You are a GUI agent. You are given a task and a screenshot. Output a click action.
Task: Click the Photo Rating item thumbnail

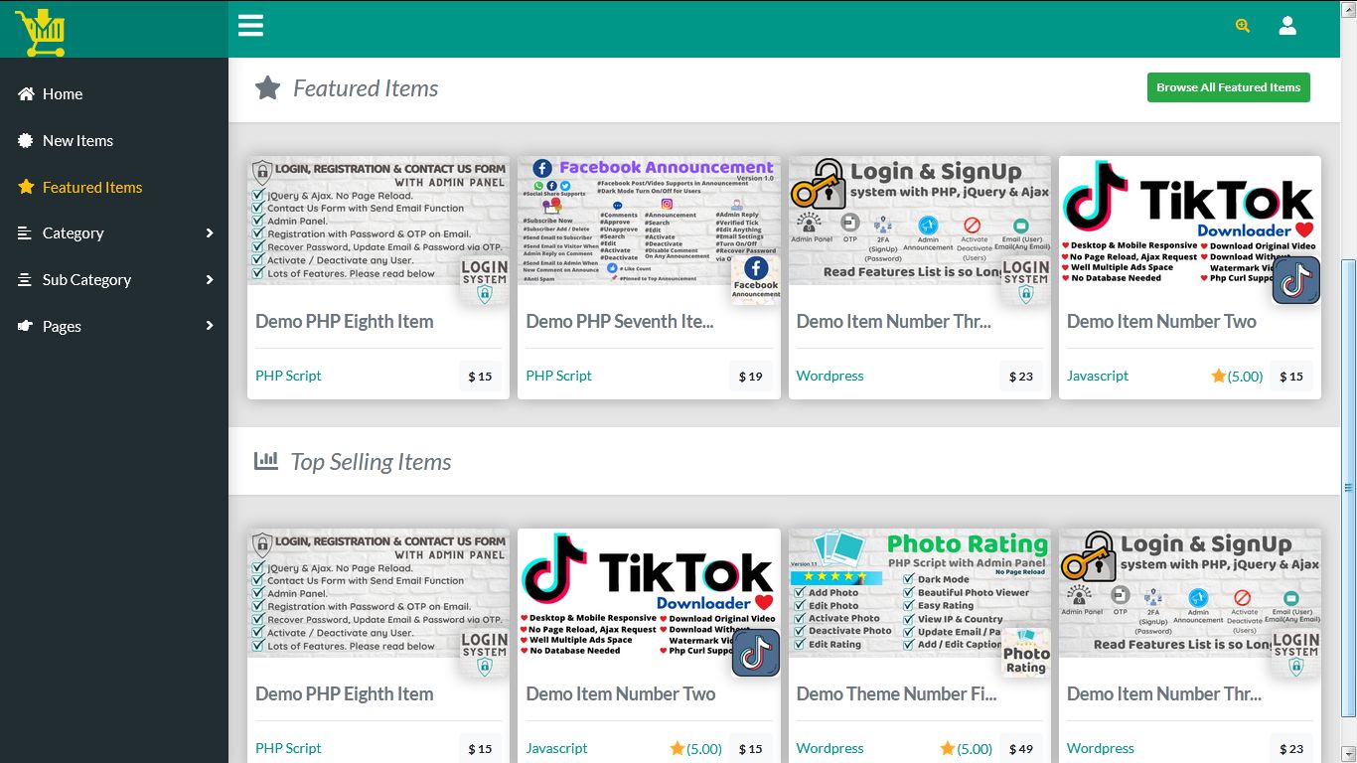919,593
